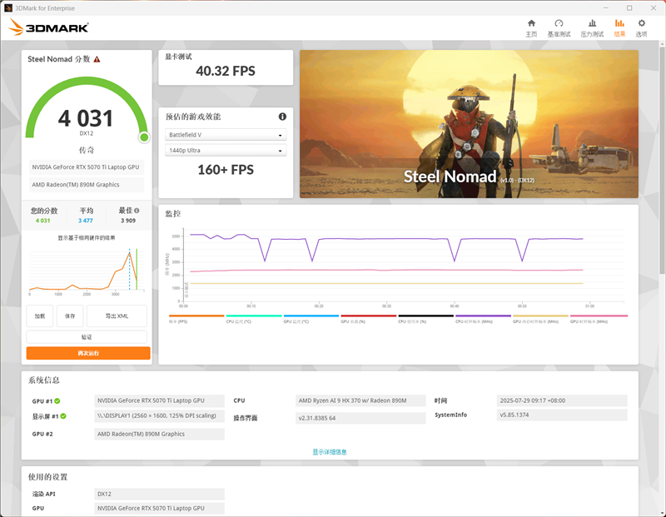Screen dimensions: 666x517
Task: Click the info icon in 预估的游戏效能
Action: pyautogui.click(x=282, y=117)
